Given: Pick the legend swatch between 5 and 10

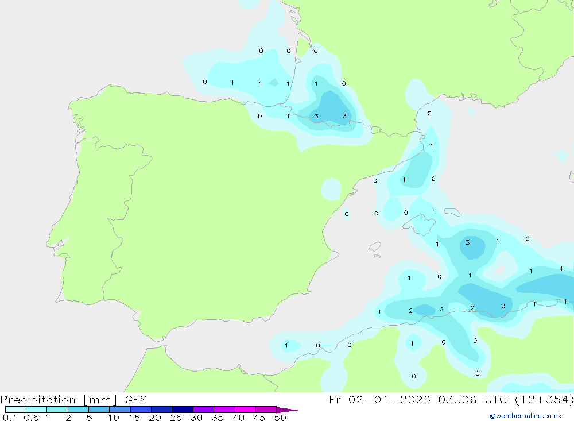Looking at the screenshot, I should point(99,410).
